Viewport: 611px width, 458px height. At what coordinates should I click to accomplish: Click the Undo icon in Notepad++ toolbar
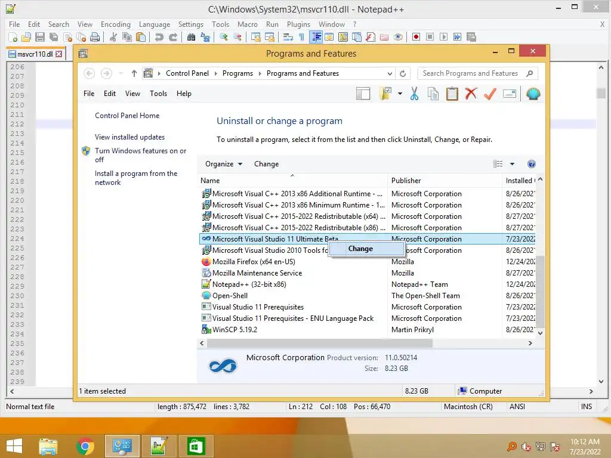(159, 37)
